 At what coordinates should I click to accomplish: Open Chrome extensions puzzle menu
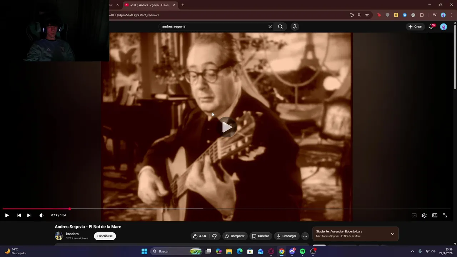422,15
